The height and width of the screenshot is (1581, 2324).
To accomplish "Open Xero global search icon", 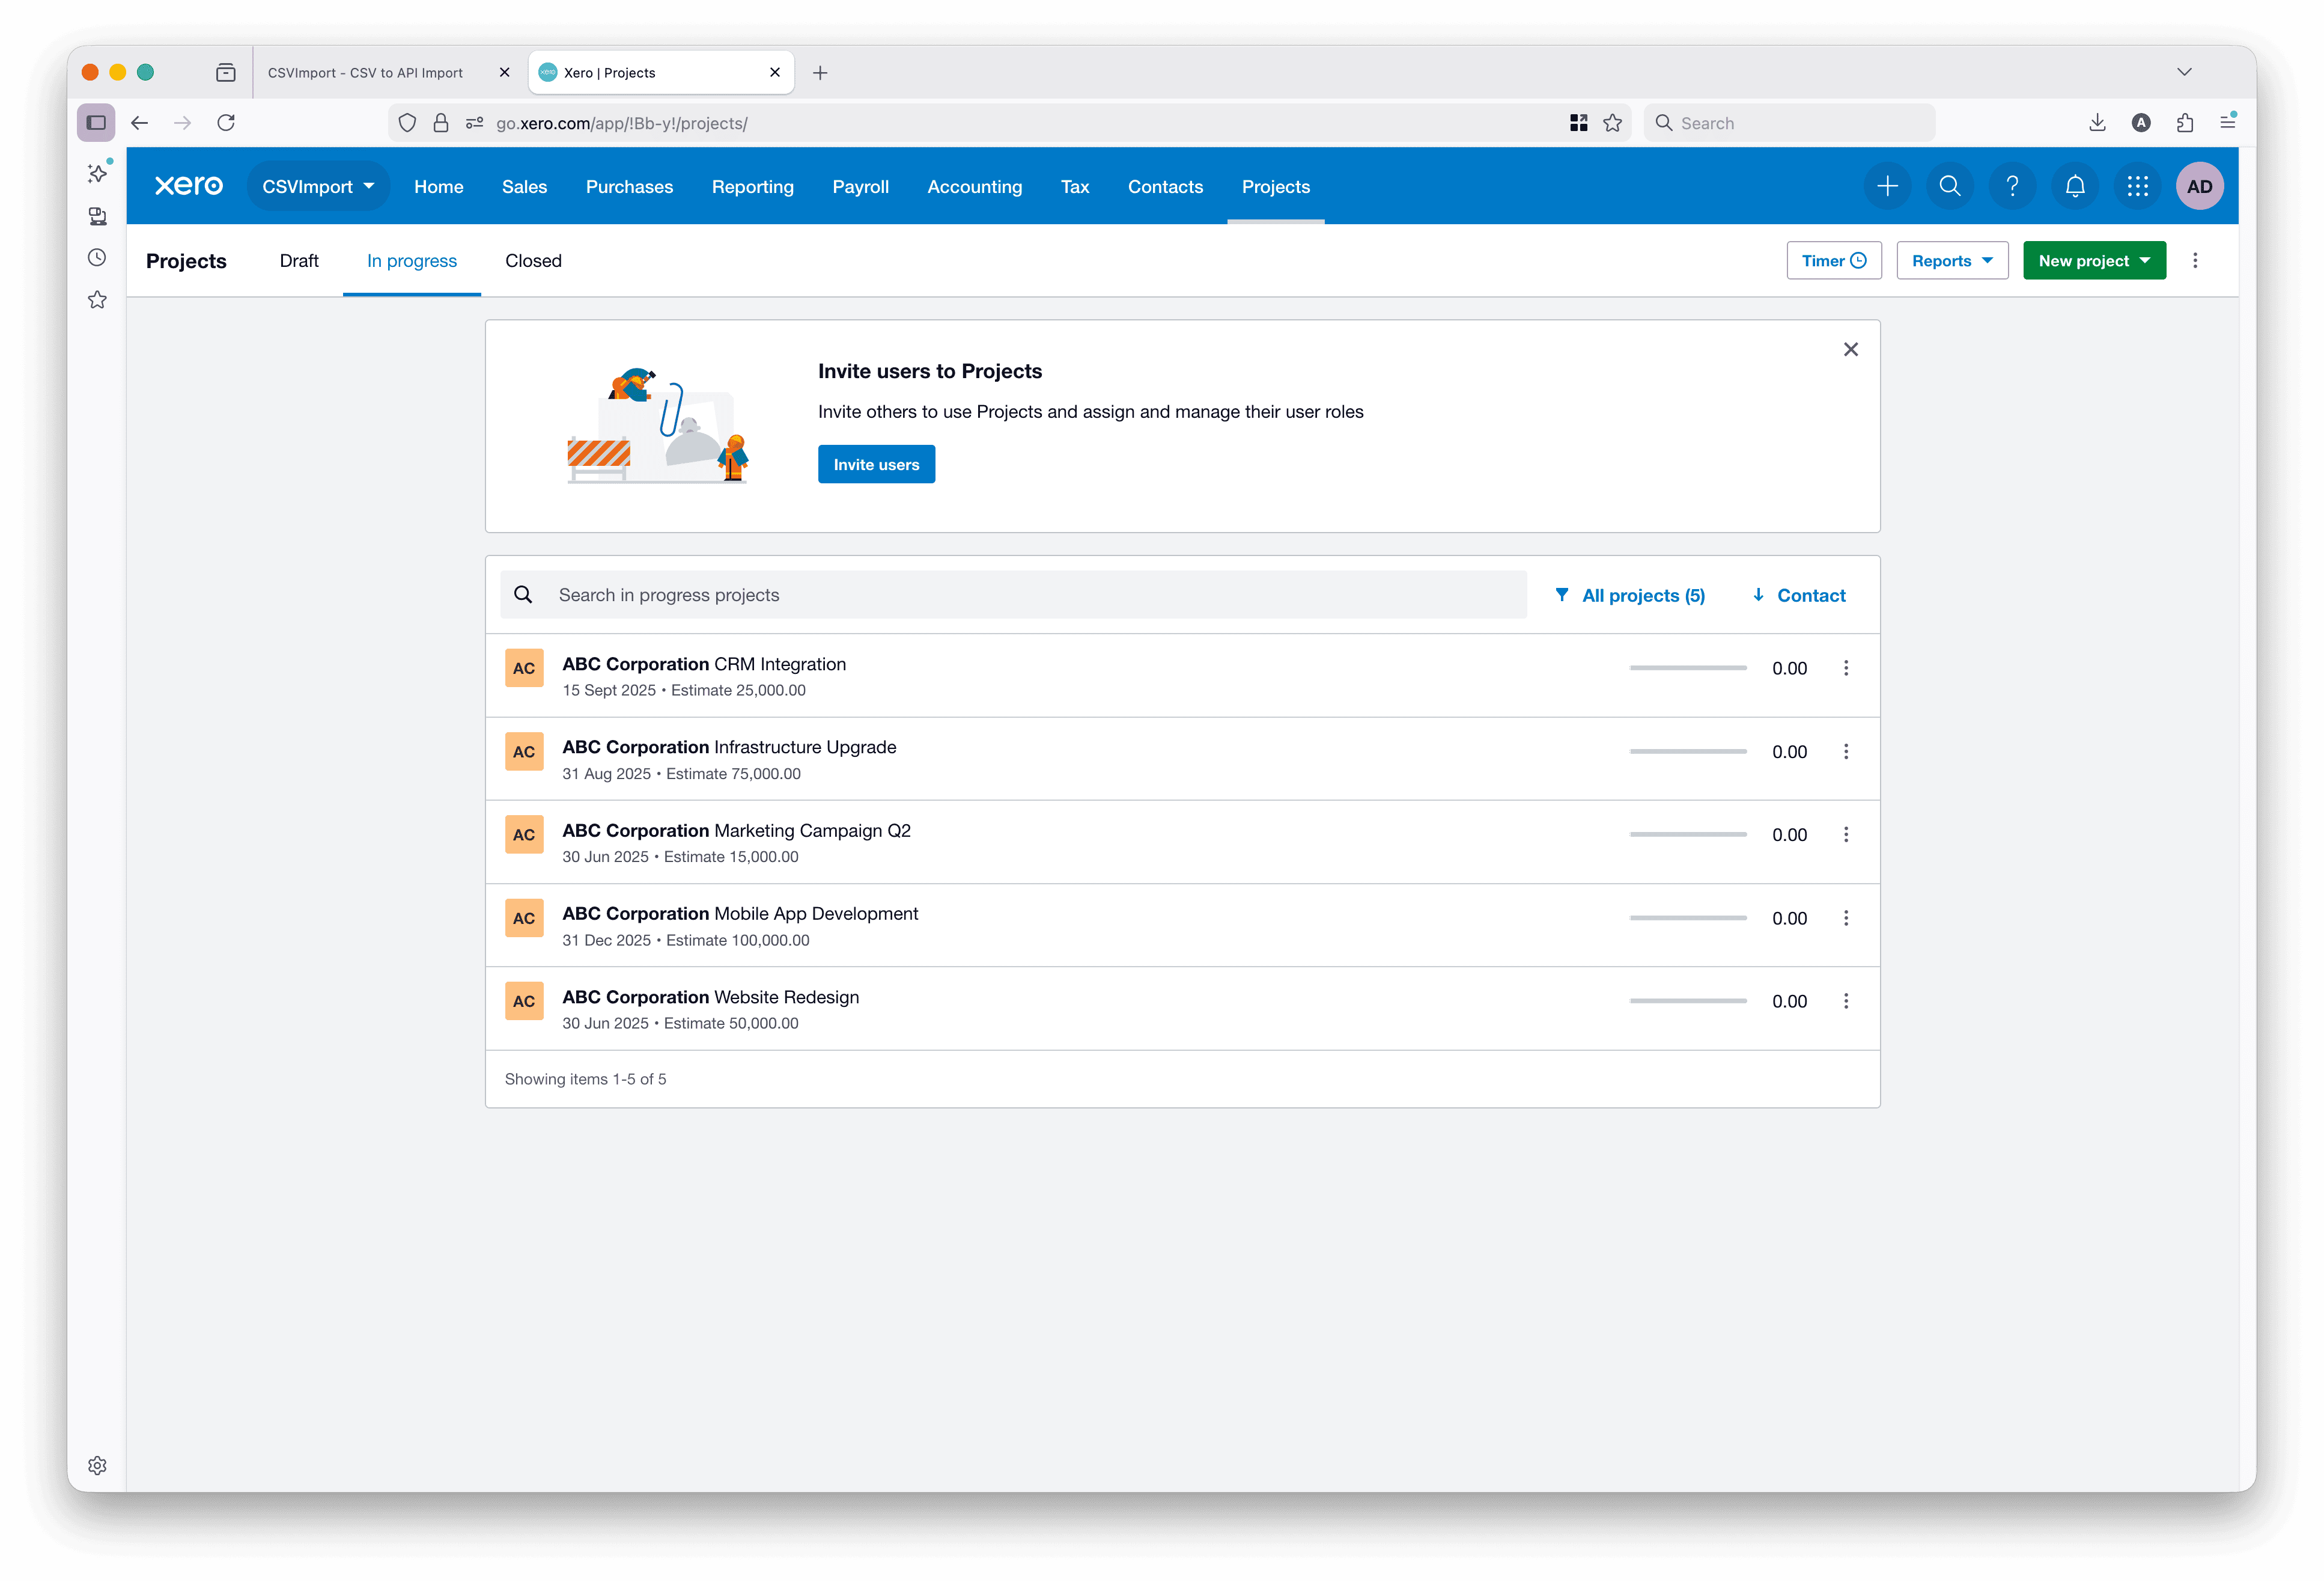I will pos(1950,186).
